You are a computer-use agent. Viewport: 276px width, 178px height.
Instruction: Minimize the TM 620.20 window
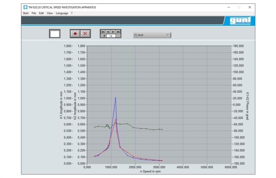[x=228, y=7]
